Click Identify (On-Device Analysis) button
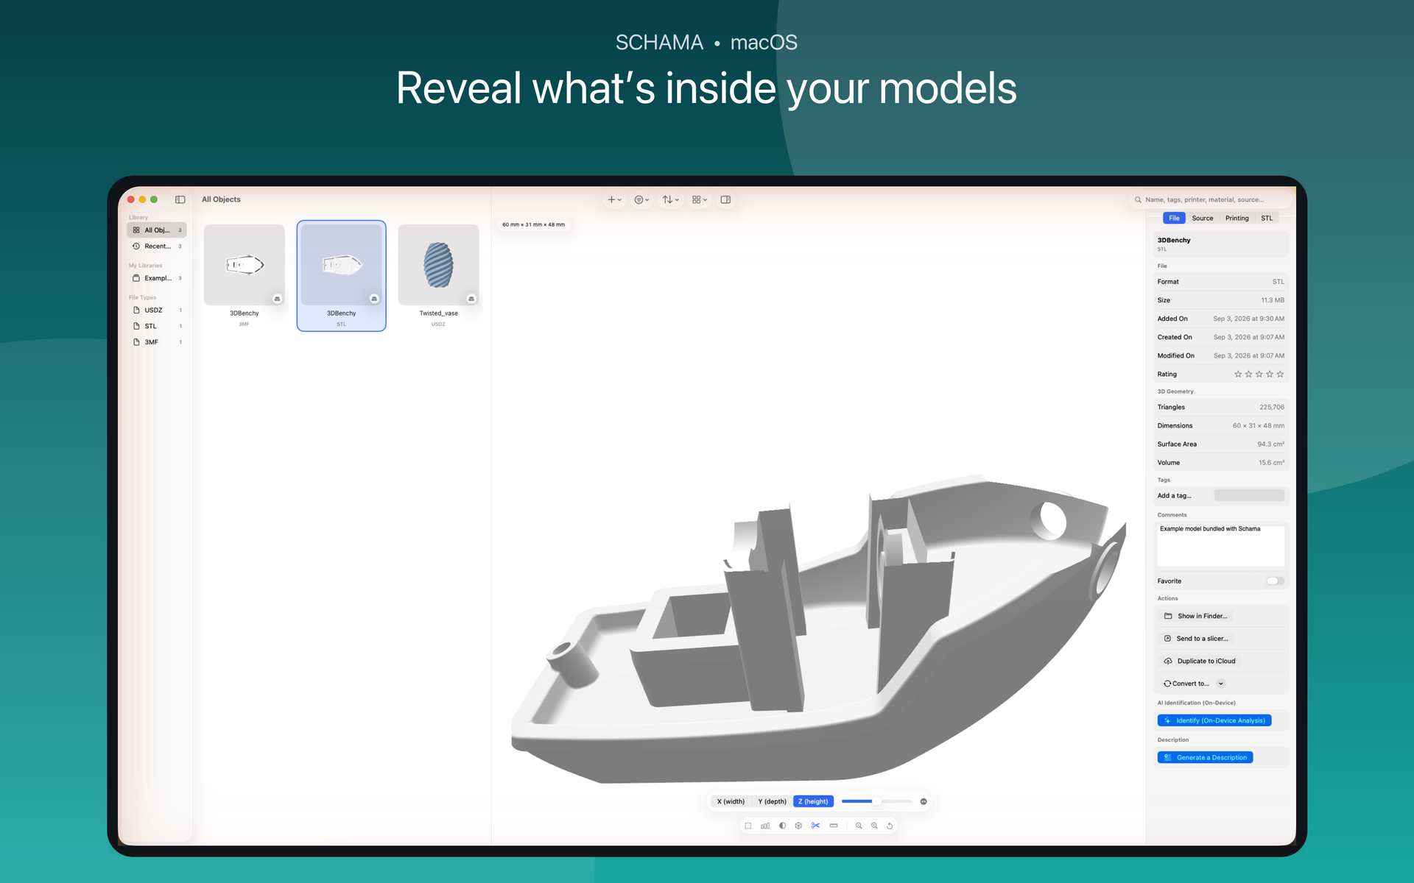This screenshot has width=1414, height=883. pos(1214,720)
